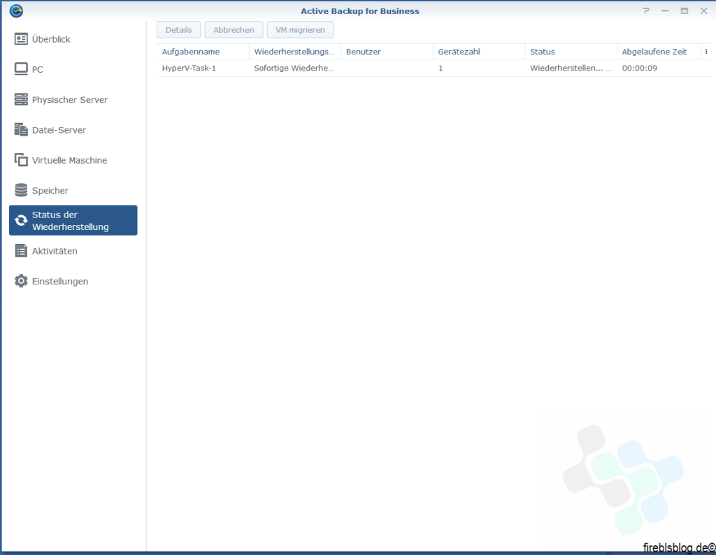Viewport: 716px width, 555px height.
Task: Click the Virtuelle Maschine icon
Action: coord(21,160)
